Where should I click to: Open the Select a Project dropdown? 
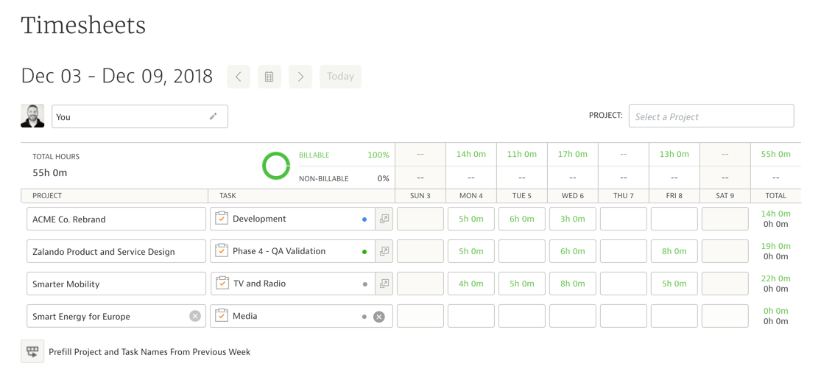(711, 116)
